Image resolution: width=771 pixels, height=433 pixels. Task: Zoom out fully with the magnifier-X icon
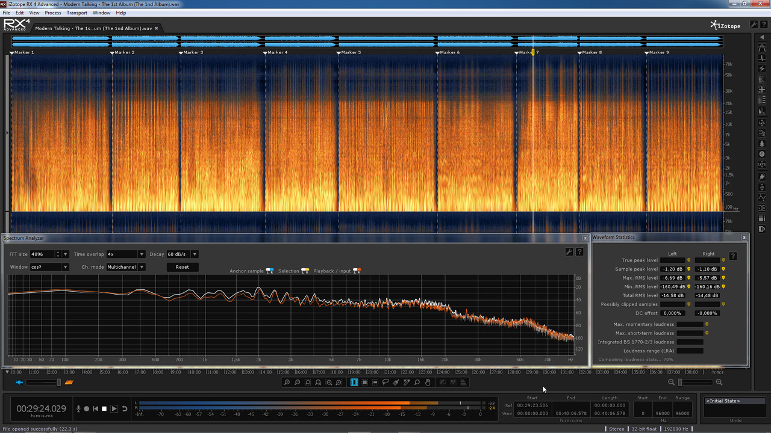point(319,382)
